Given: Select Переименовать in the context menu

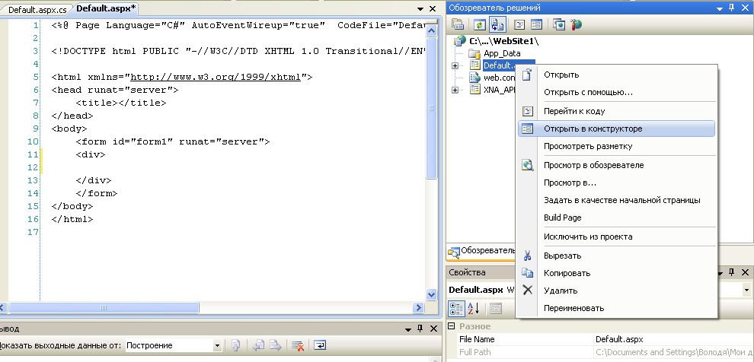Looking at the screenshot, I should coord(573,308).
